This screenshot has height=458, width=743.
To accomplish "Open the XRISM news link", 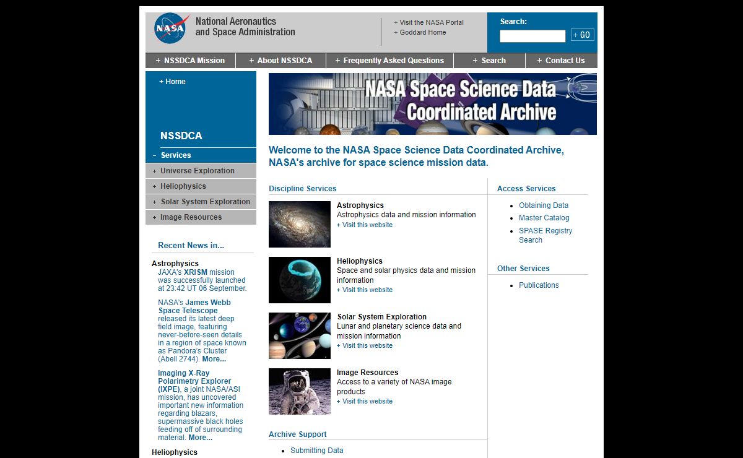I will pyautogui.click(x=196, y=272).
